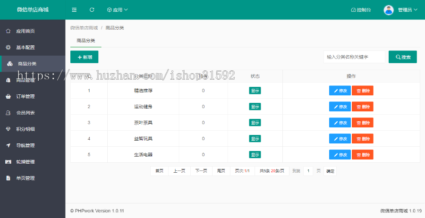Toggle 显示 status for 生活电器 row
Image resolution: width=425 pixels, height=218 pixels.
[255, 155]
